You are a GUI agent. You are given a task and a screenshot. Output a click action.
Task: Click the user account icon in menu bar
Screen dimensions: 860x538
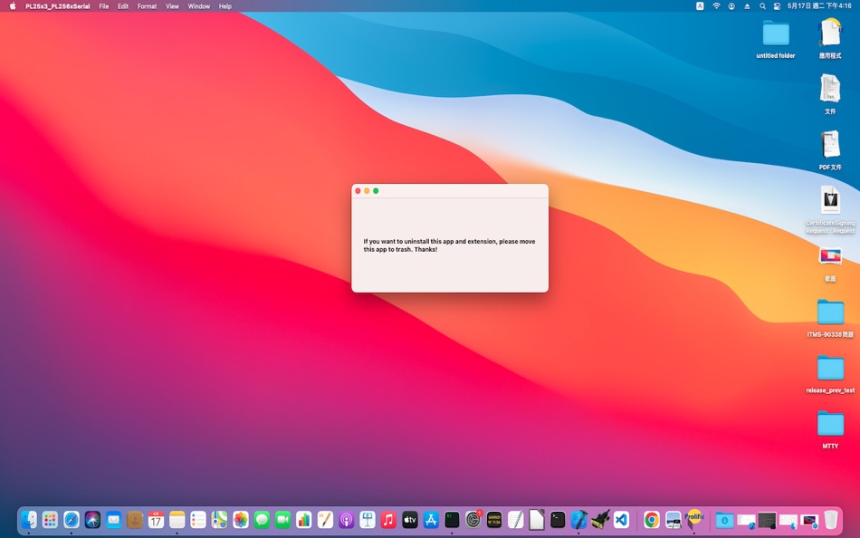(731, 6)
